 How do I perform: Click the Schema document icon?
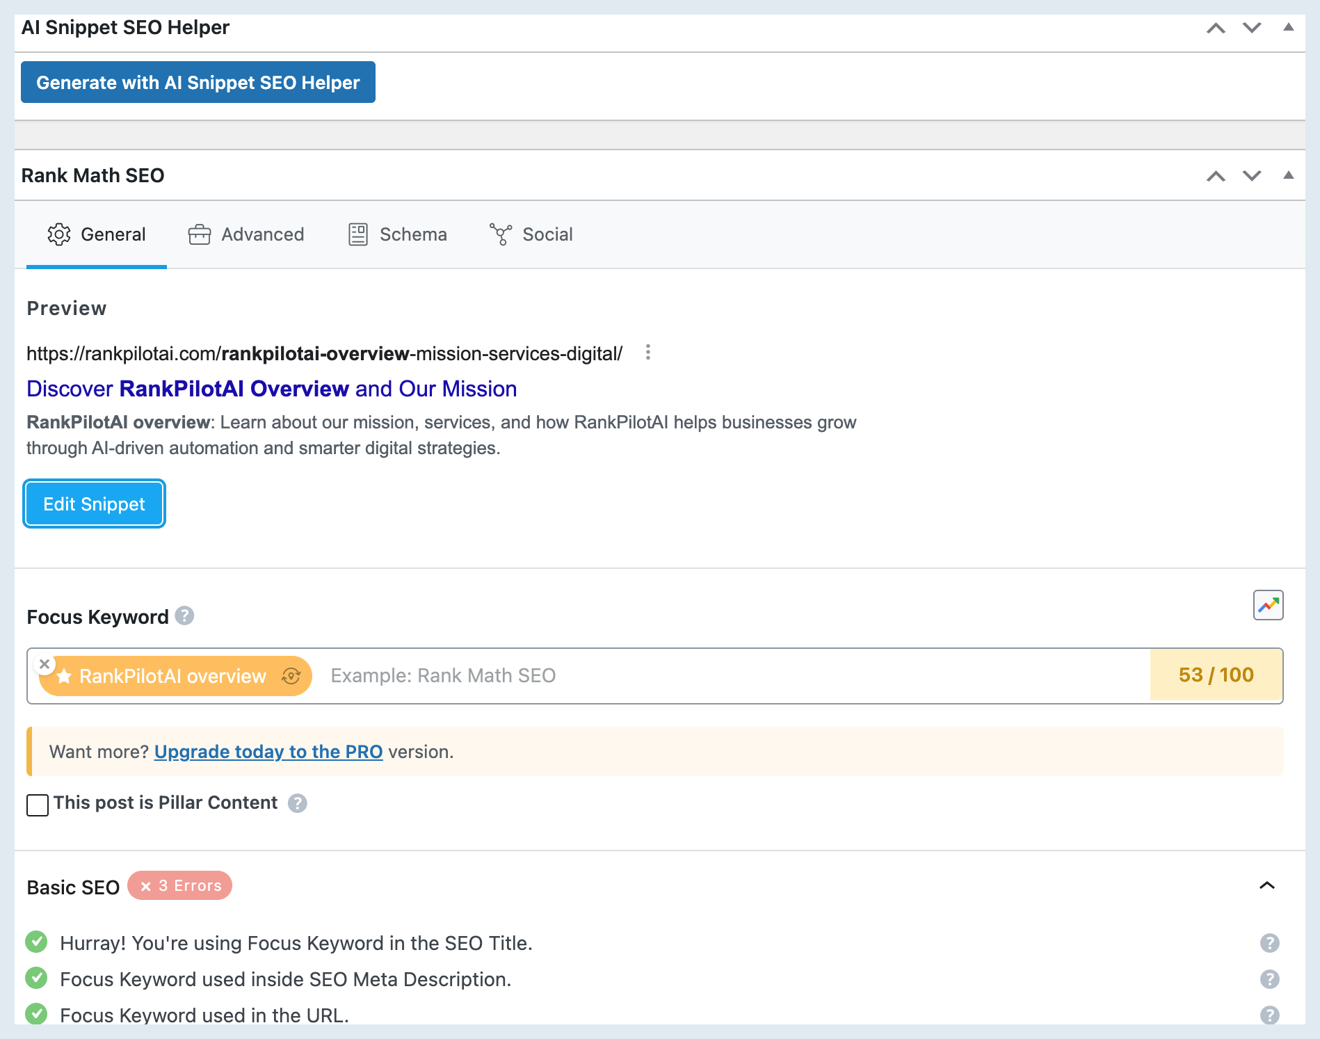(x=358, y=234)
